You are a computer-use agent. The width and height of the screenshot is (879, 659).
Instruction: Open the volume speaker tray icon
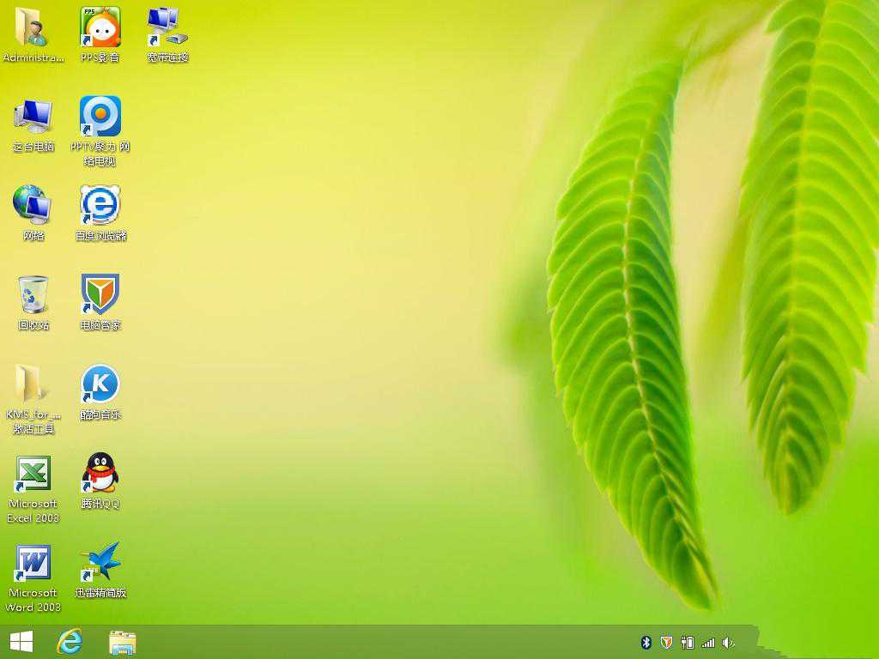pos(729,643)
